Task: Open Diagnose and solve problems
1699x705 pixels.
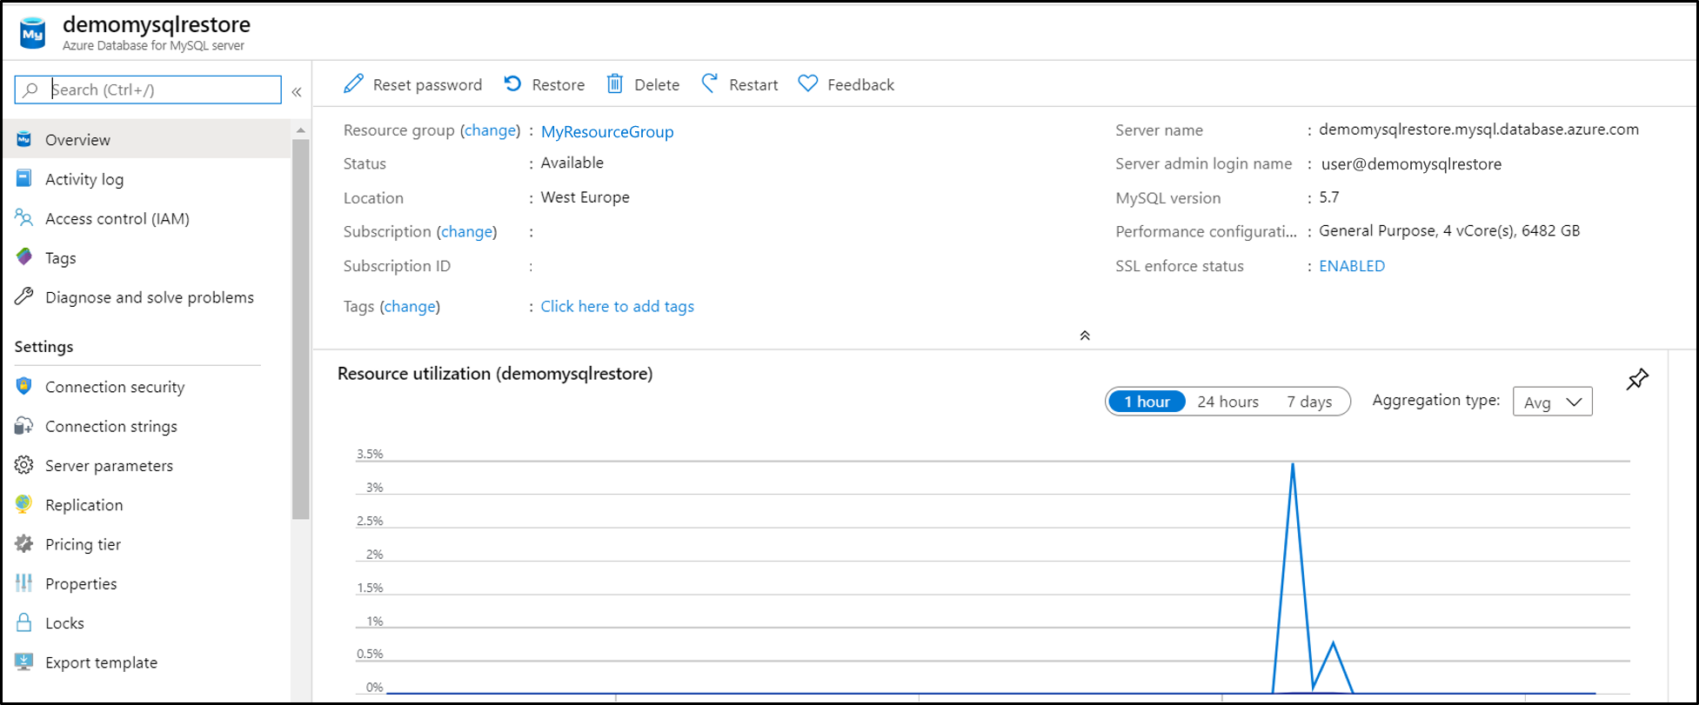Action: pos(148,297)
